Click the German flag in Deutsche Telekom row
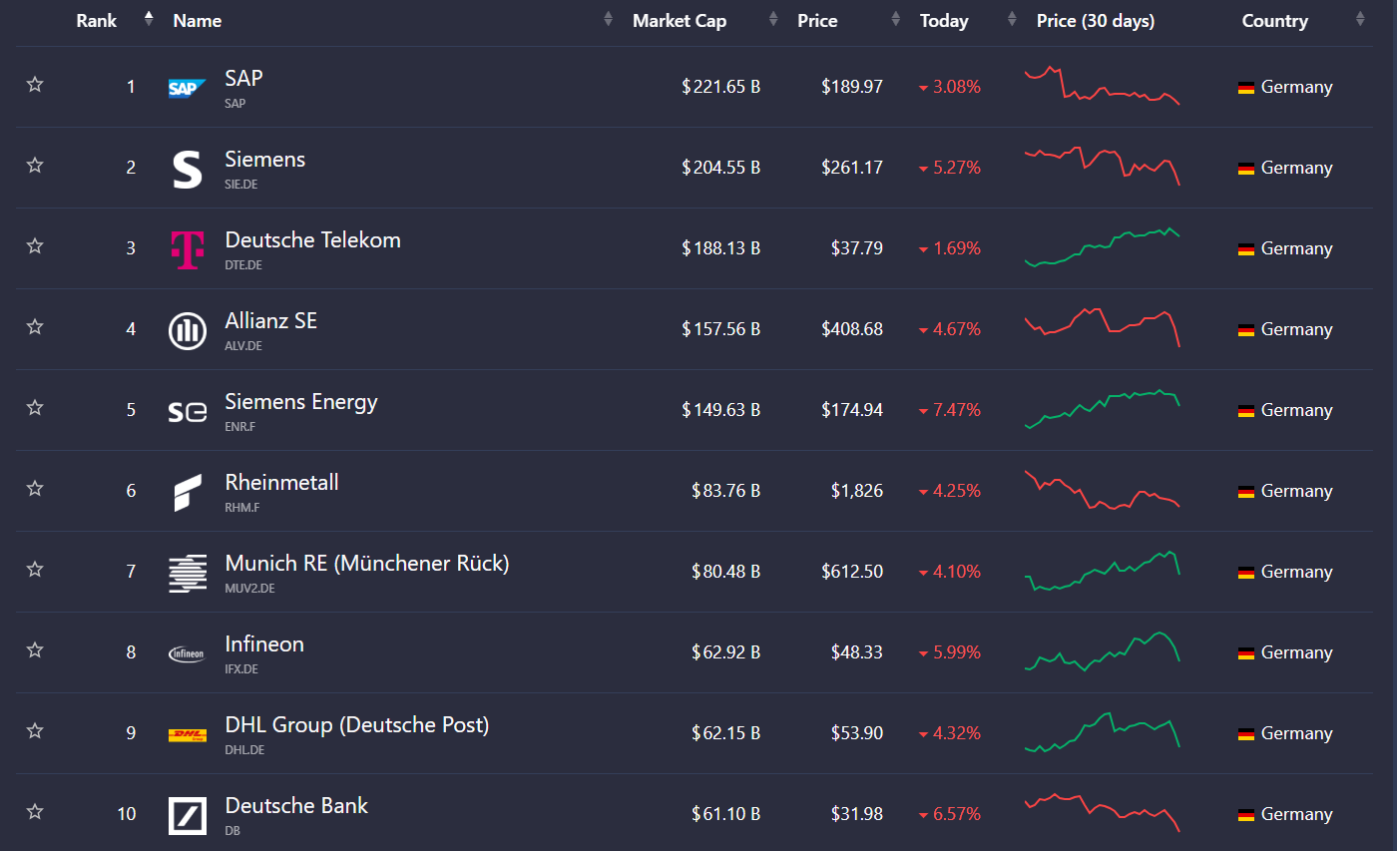 click(x=1246, y=249)
